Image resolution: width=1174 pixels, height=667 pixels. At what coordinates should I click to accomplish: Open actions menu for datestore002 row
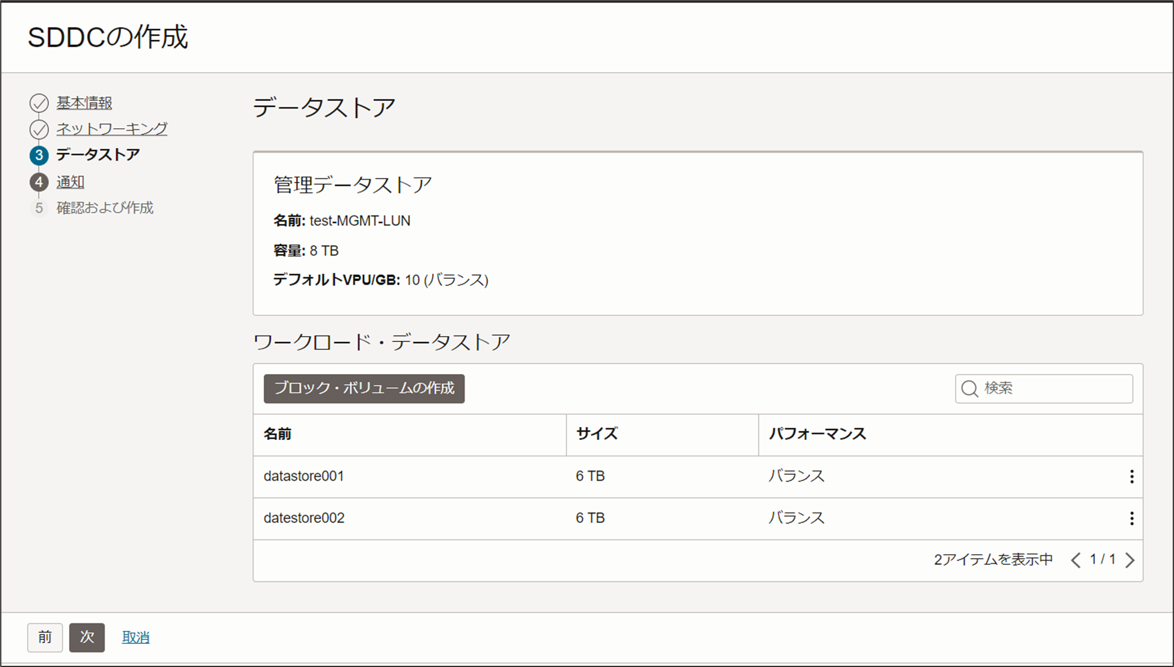pos(1131,519)
